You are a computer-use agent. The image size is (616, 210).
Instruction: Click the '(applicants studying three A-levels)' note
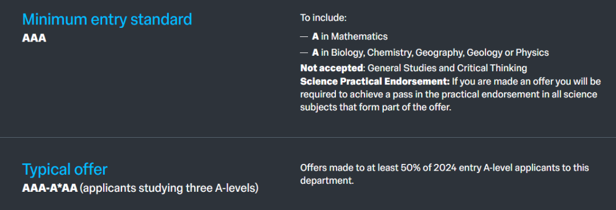(x=169, y=188)
